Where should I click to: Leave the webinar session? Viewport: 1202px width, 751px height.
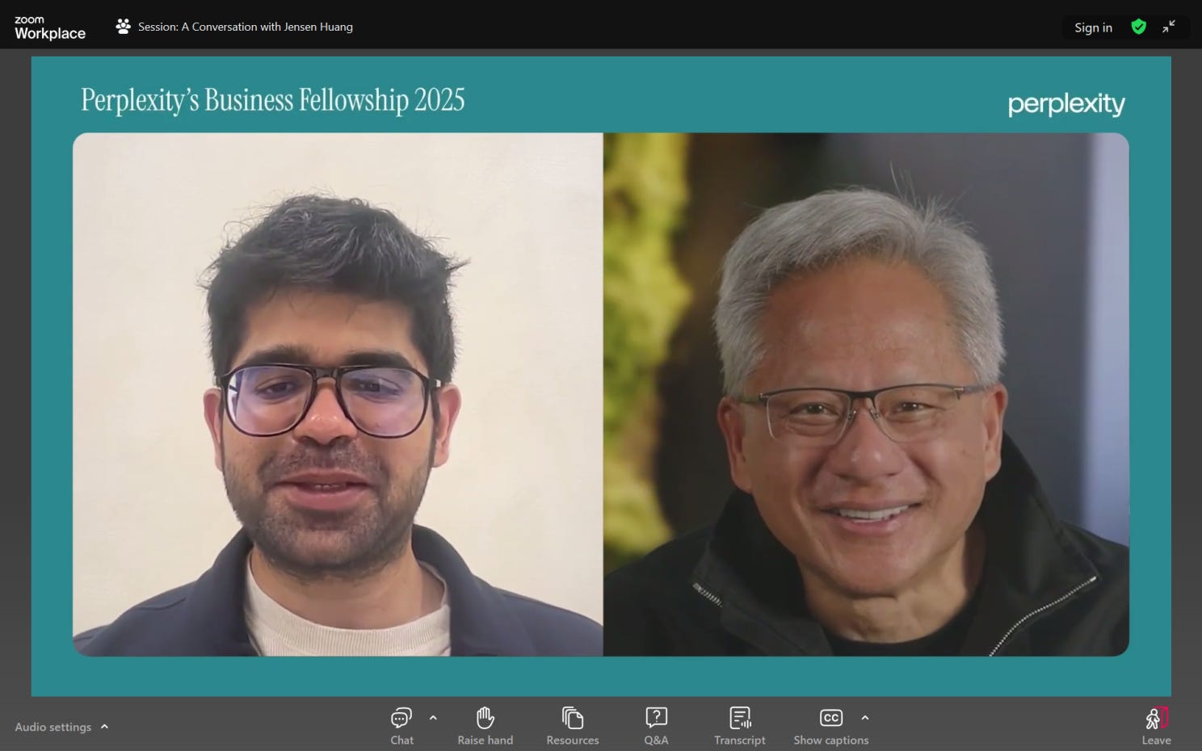pyautogui.click(x=1156, y=726)
